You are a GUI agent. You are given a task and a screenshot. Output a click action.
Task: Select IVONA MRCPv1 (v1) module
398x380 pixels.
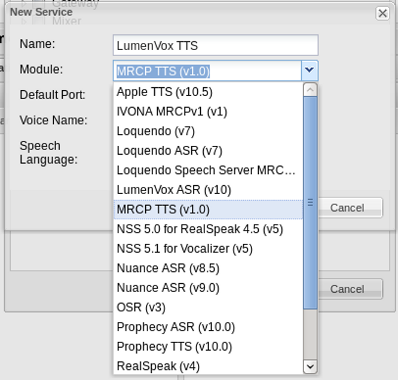pos(208,112)
